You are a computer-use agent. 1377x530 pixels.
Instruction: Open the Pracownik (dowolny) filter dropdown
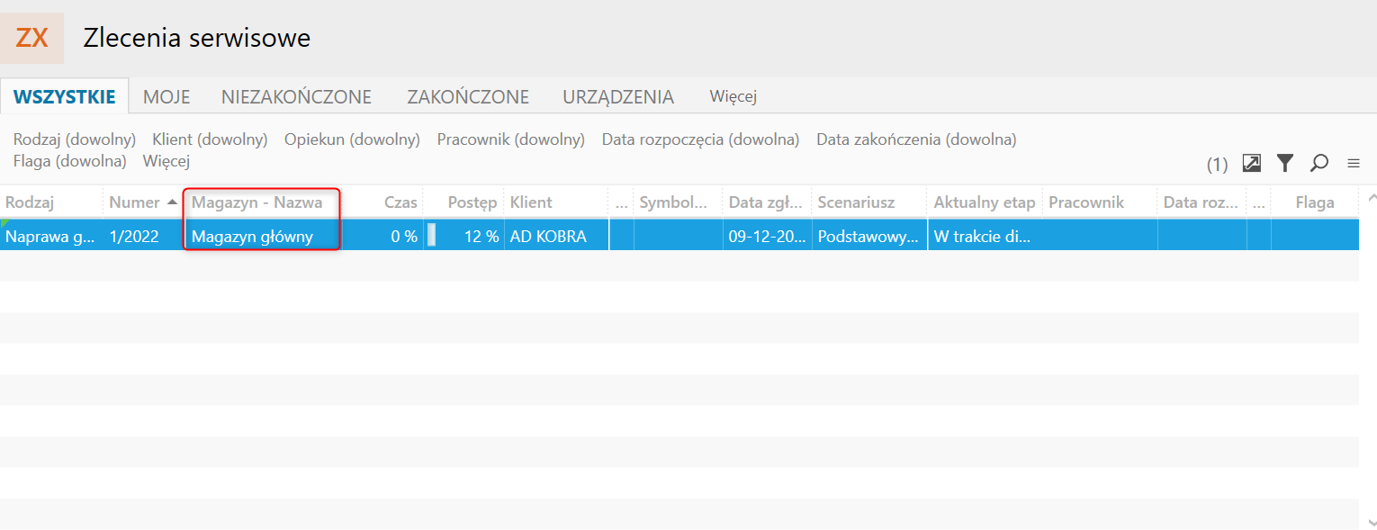pyautogui.click(x=510, y=139)
